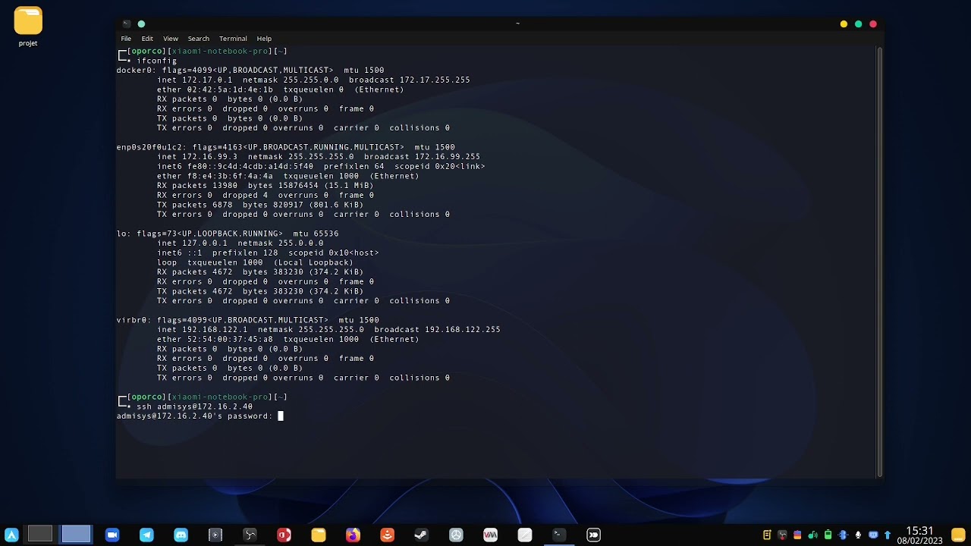Click the inet 172.17.0.1 line
The image size is (971, 546).
[313, 80]
